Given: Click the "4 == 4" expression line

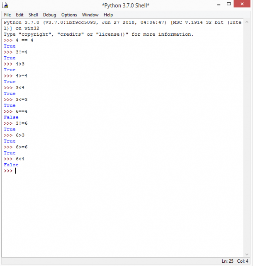Looking at the screenshot, I should [x=24, y=40].
